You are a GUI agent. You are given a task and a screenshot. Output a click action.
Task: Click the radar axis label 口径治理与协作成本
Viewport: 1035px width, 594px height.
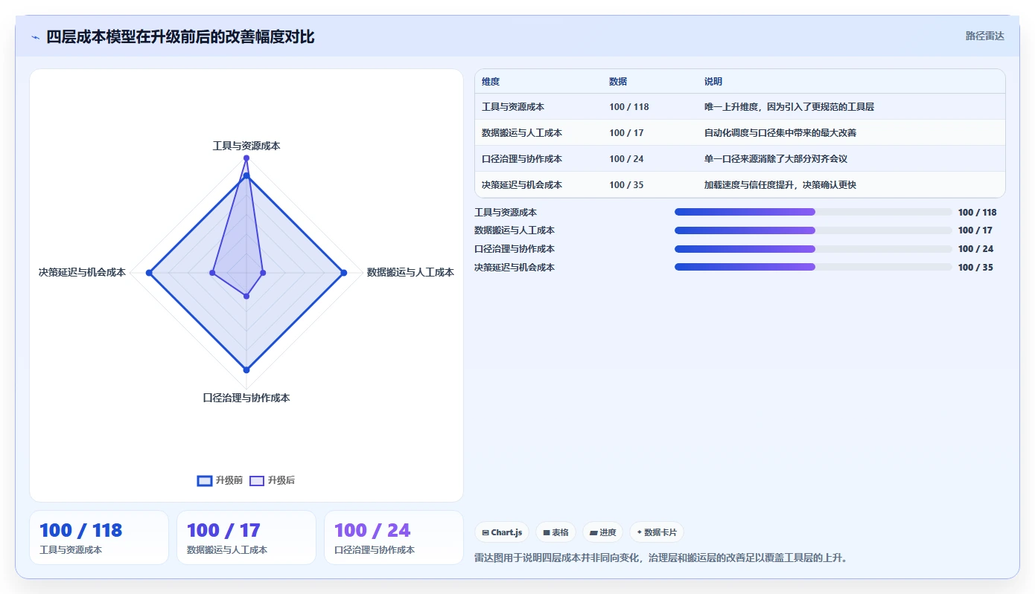(246, 398)
